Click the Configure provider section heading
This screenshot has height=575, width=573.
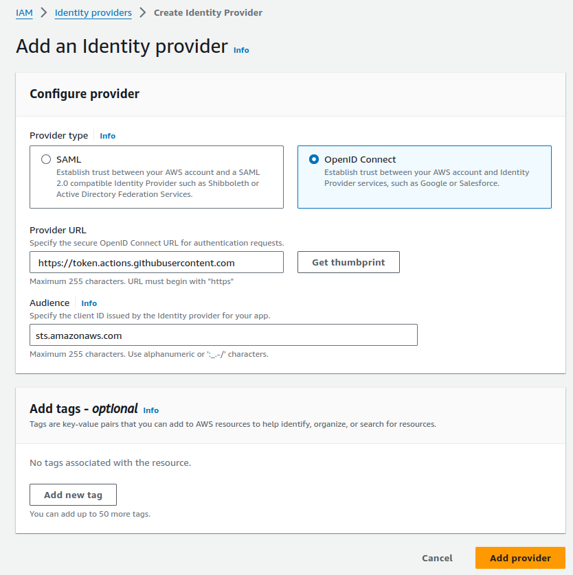(x=85, y=94)
